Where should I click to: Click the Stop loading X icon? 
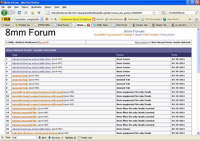coord(26,12)
